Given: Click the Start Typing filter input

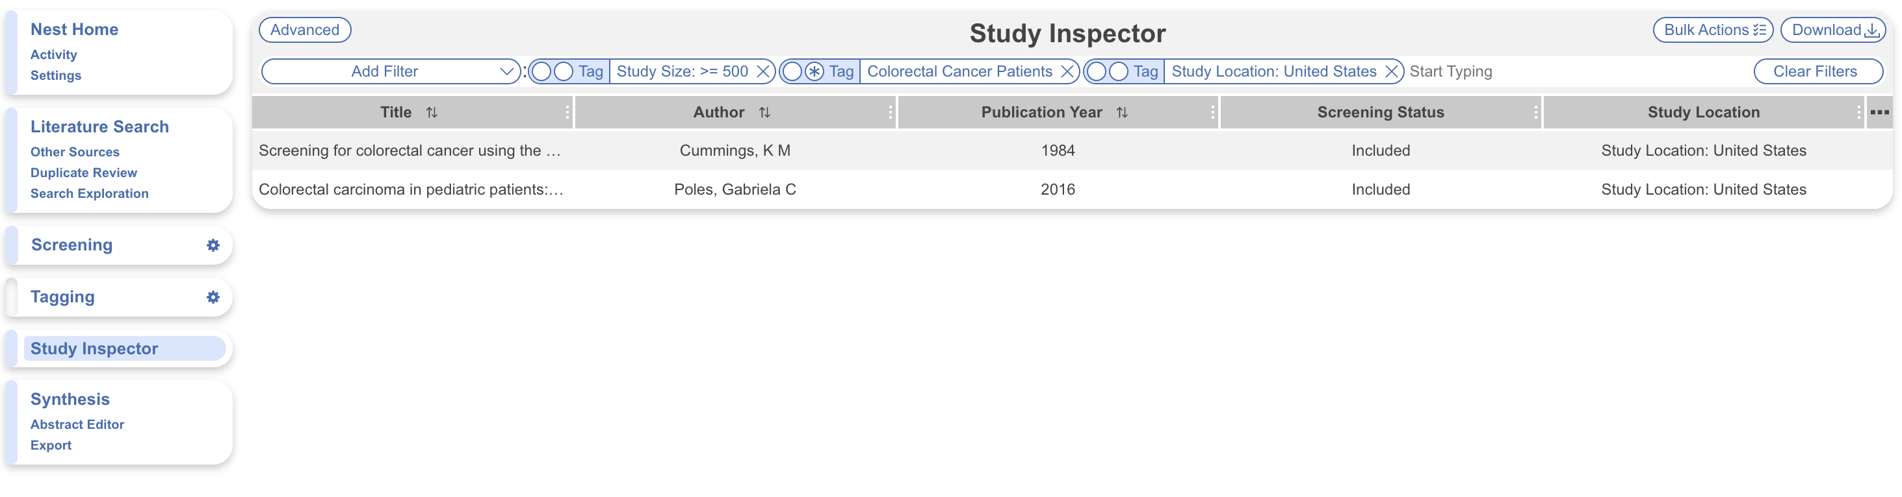Looking at the screenshot, I should point(1550,71).
